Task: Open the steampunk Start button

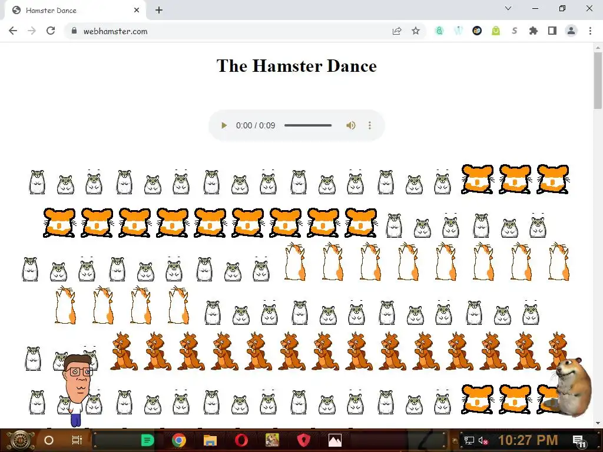Action: pyautogui.click(x=19, y=440)
